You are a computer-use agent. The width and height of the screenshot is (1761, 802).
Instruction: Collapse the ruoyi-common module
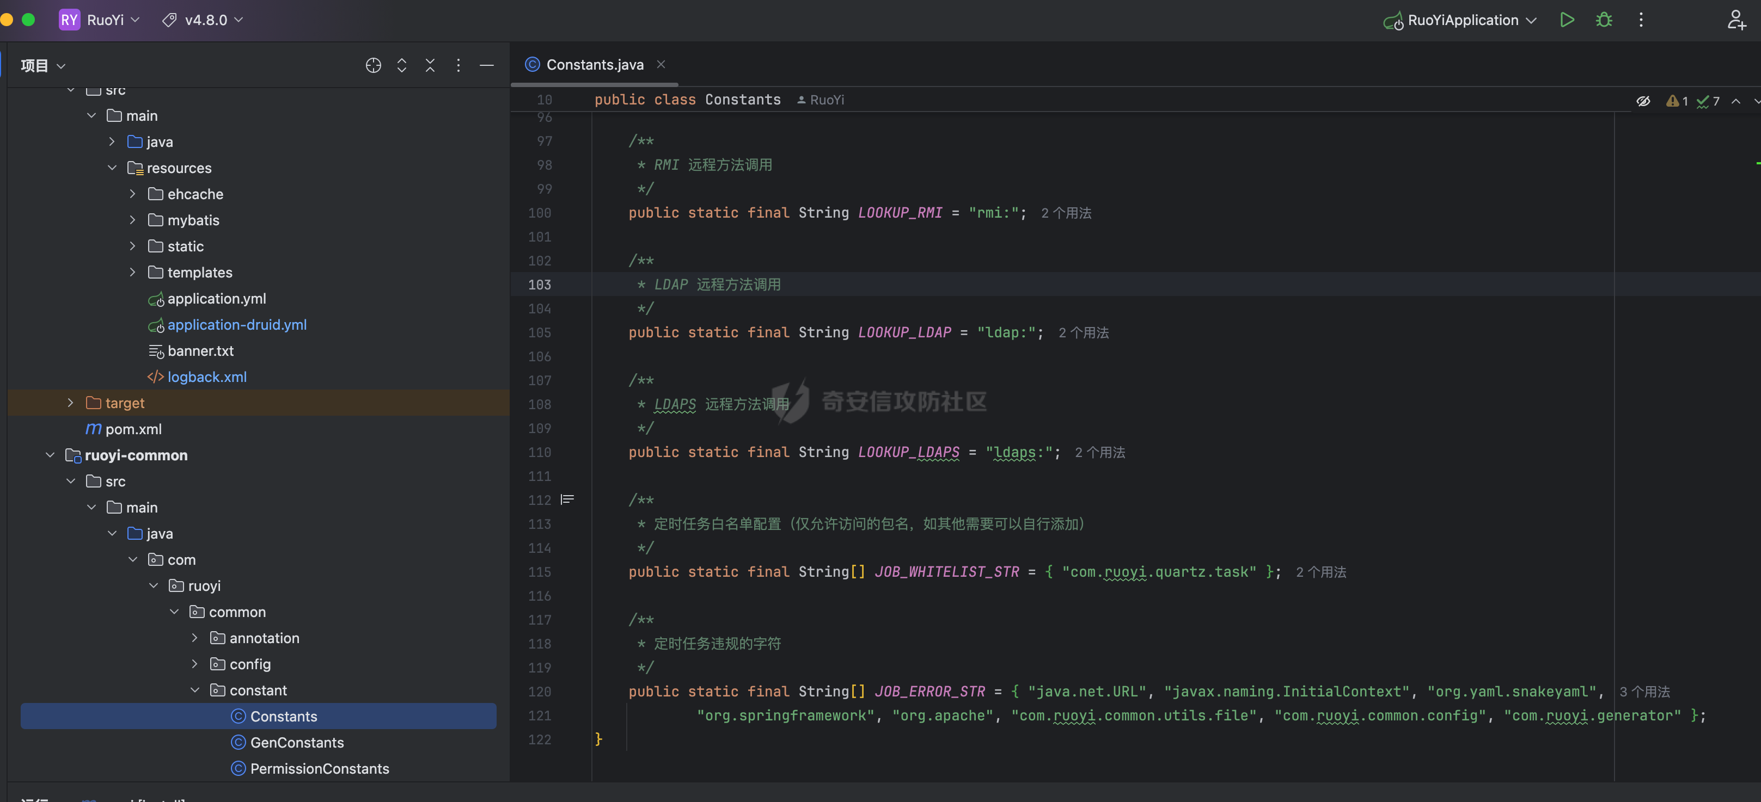(x=50, y=455)
